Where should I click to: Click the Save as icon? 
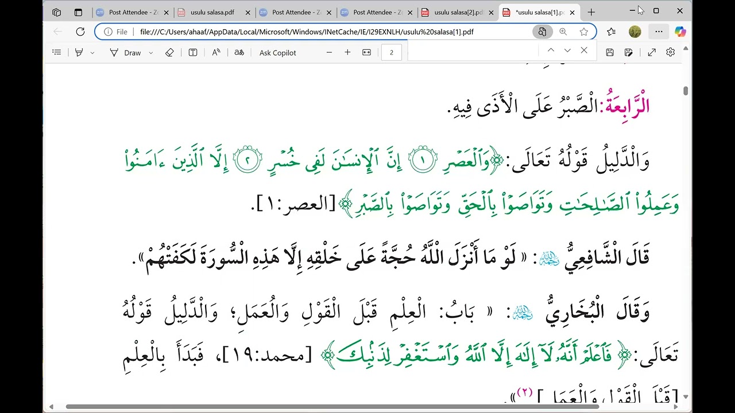click(x=629, y=52)
